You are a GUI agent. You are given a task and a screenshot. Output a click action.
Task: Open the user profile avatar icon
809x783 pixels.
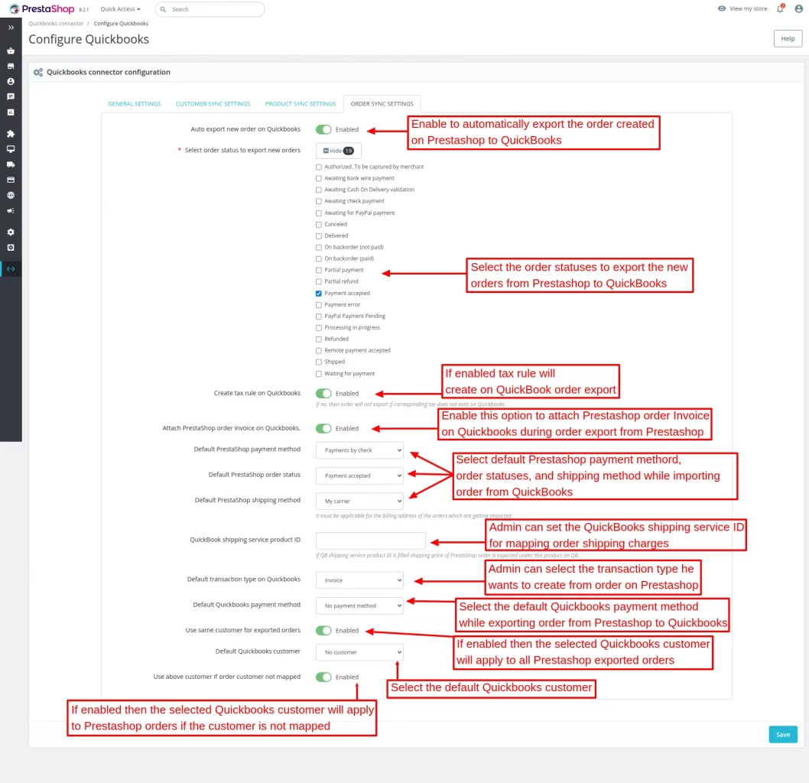799,8
